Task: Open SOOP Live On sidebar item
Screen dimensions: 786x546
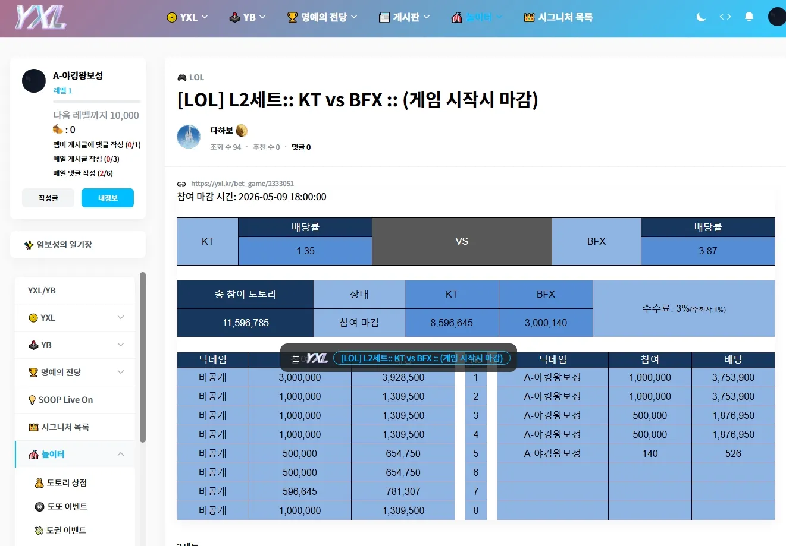Action: (x=75, y=400)
